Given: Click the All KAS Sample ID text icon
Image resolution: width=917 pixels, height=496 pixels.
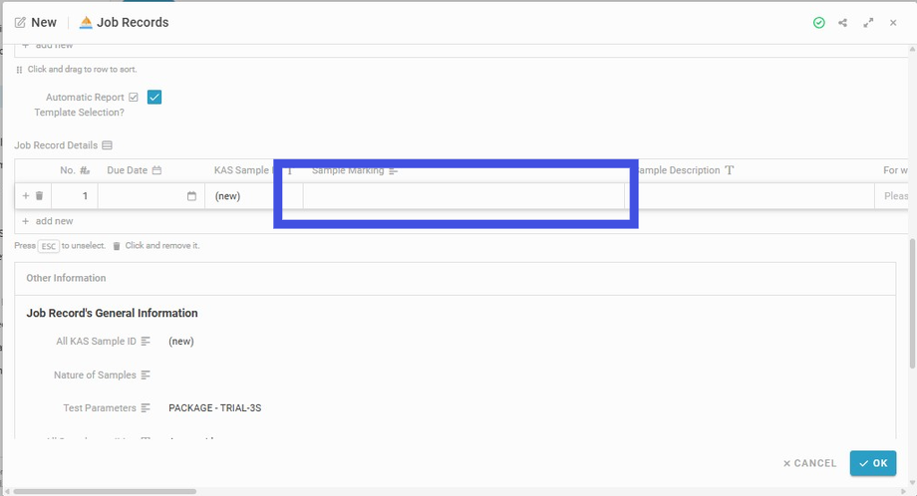Looking at the screenshot, I should click(146, 342).
